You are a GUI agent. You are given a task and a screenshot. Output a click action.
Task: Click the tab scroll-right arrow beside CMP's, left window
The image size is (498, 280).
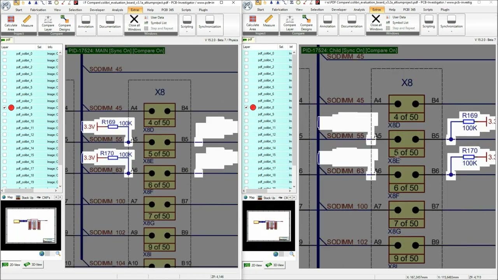(x=60, y=198)
